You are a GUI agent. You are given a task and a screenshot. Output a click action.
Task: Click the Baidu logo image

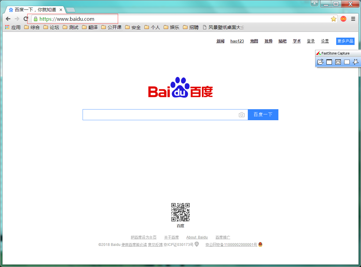[180, 87]
